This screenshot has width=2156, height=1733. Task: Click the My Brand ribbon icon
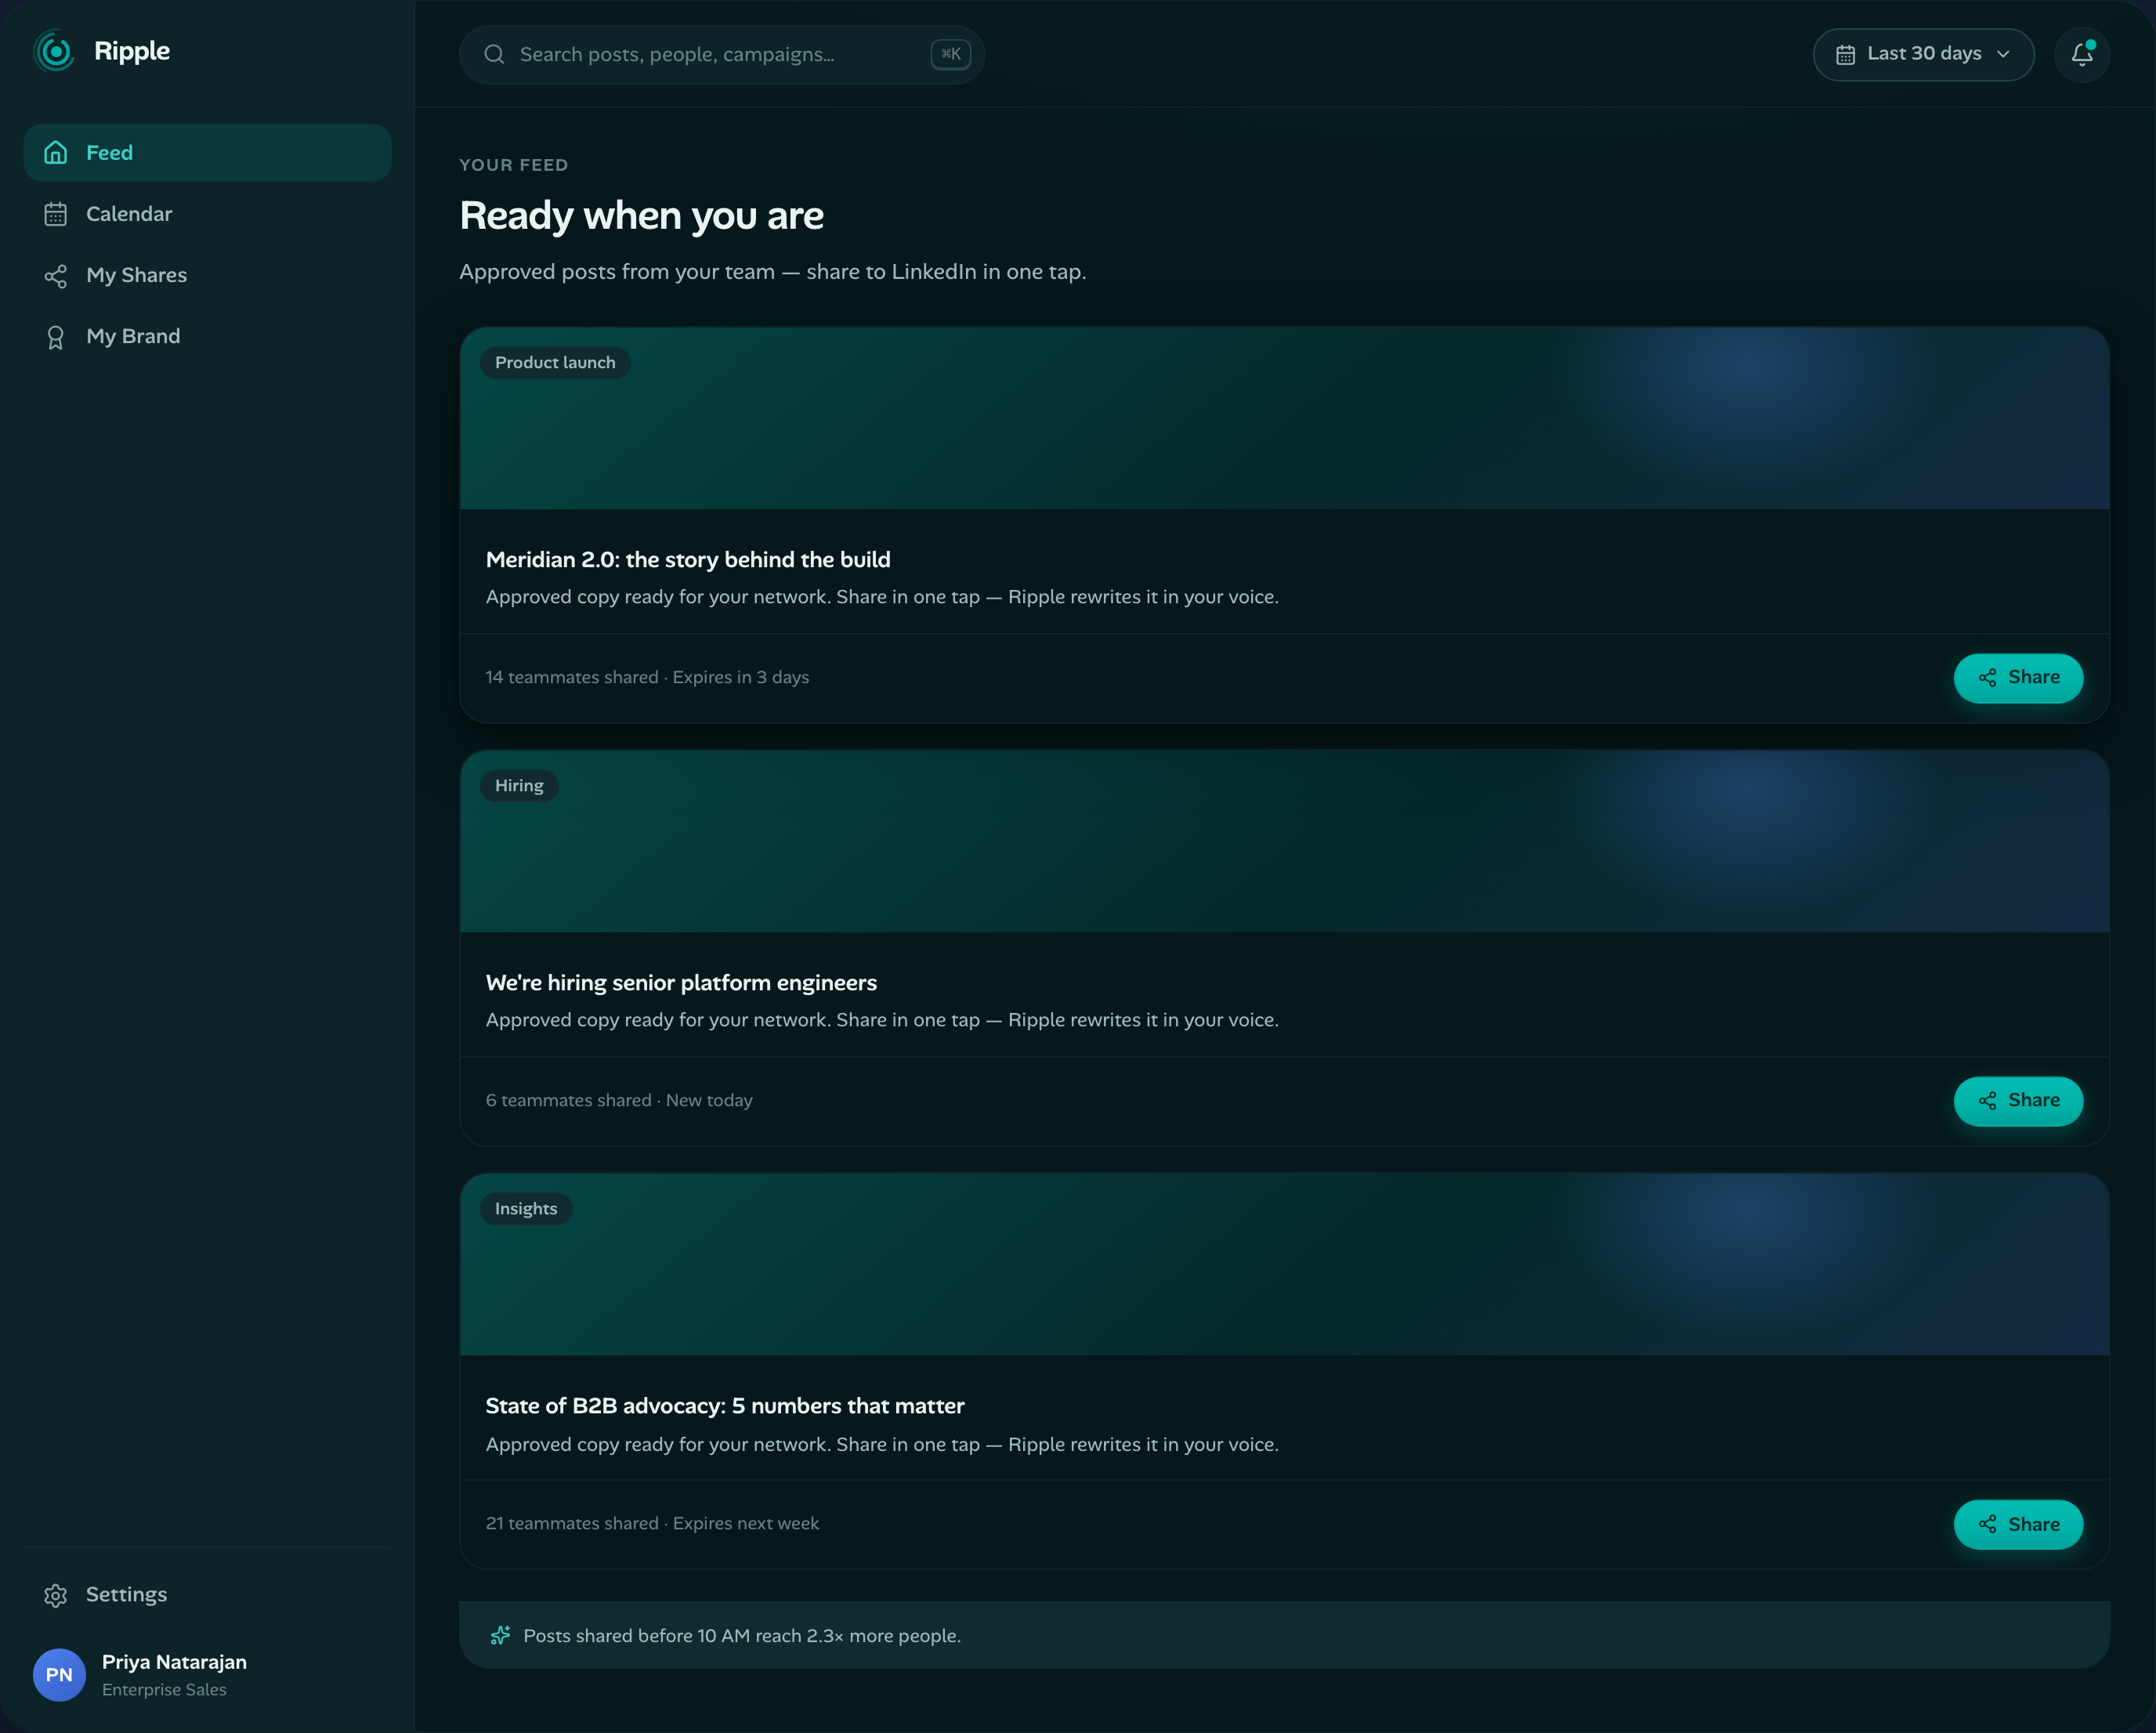(56, 337)
